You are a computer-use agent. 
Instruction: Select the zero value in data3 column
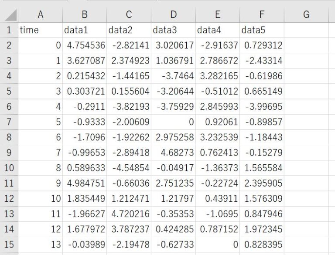[173, 122]
